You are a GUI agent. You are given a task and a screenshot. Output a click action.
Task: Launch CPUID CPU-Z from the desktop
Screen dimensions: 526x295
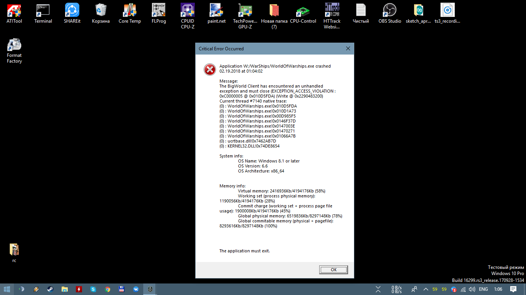tap(188, 16)
